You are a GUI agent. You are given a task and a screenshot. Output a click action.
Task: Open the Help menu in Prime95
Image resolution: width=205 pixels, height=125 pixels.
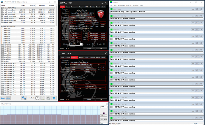[x=142, y=5]
